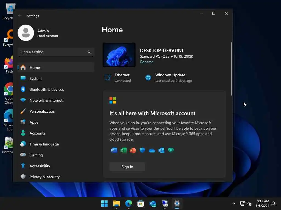
Task: Select the Notepad++ desktop shortcut
Action: coord(8,145)
